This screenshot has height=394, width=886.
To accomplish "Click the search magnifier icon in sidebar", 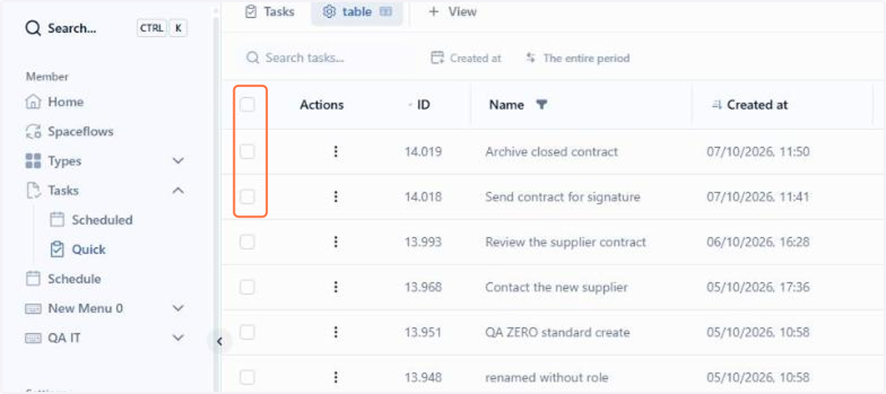I will [x=33, y=29].
